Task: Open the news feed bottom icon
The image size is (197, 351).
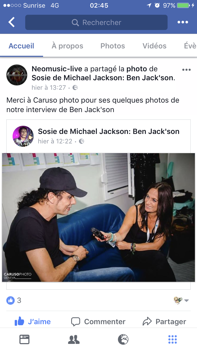Action: pyautogui.click(x=24, y=339)
